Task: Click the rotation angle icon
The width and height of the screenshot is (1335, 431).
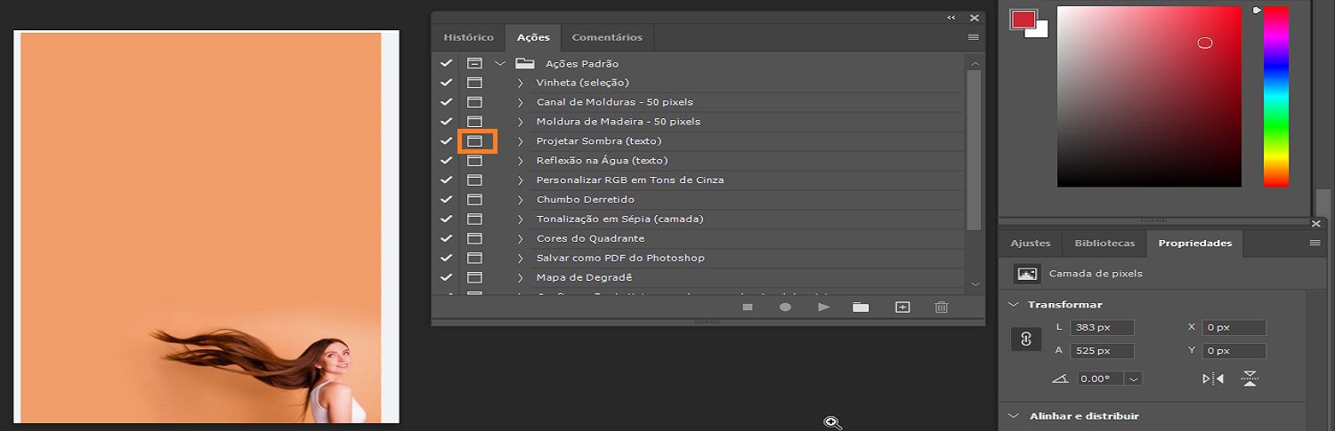Action: coord(1060,379)
